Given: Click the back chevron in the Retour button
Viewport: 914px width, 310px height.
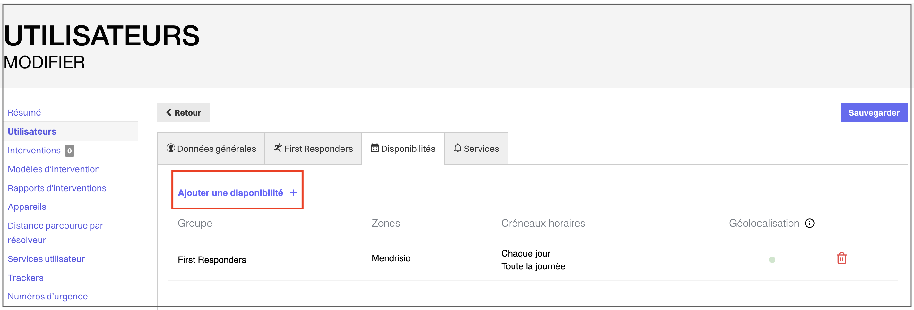Looking at the screenshot, I should coord(168,112).
